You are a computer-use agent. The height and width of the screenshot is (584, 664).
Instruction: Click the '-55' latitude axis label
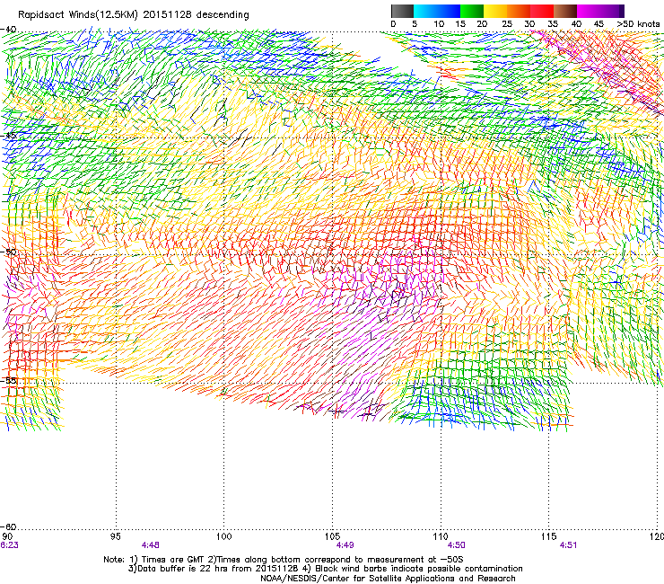point(8,380)
